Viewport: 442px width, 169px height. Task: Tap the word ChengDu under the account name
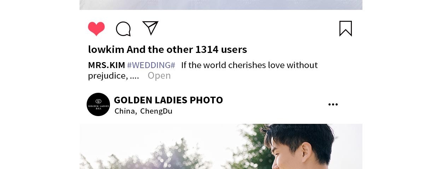tap(156, 111)
